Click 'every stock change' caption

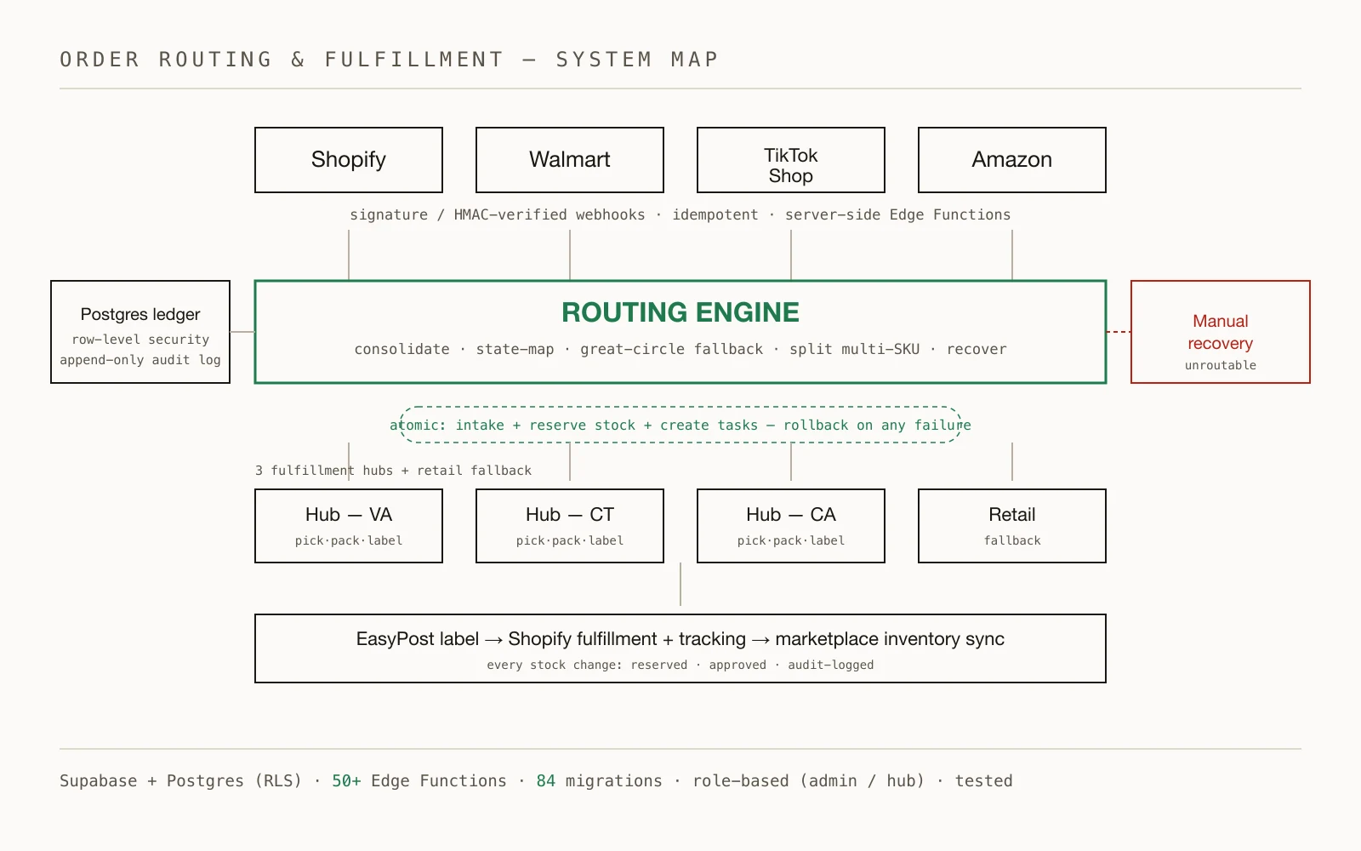(680, 665)
